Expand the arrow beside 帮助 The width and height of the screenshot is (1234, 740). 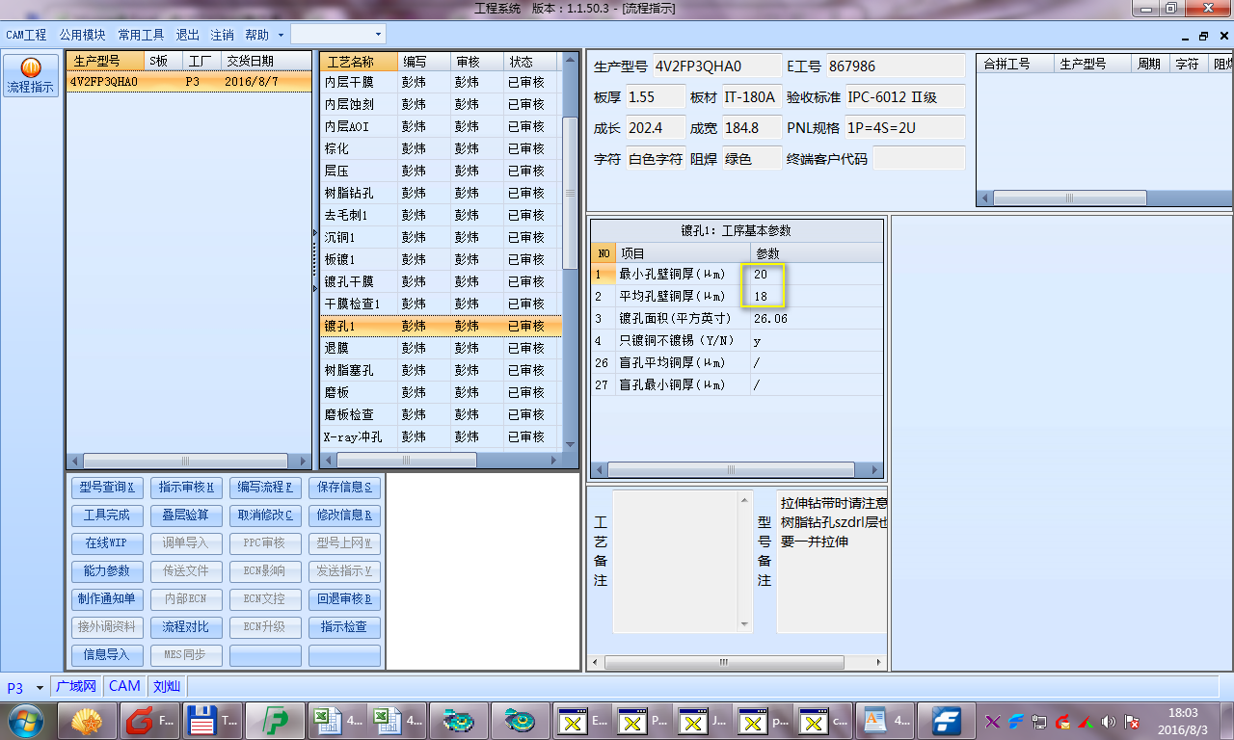[x=281, y=35]
